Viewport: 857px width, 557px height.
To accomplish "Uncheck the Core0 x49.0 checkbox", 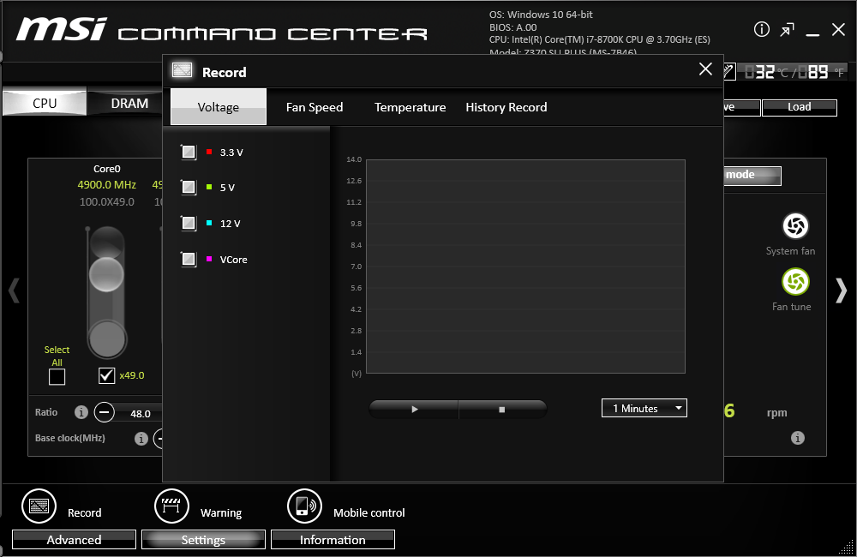I will click(x=106, y=375).
